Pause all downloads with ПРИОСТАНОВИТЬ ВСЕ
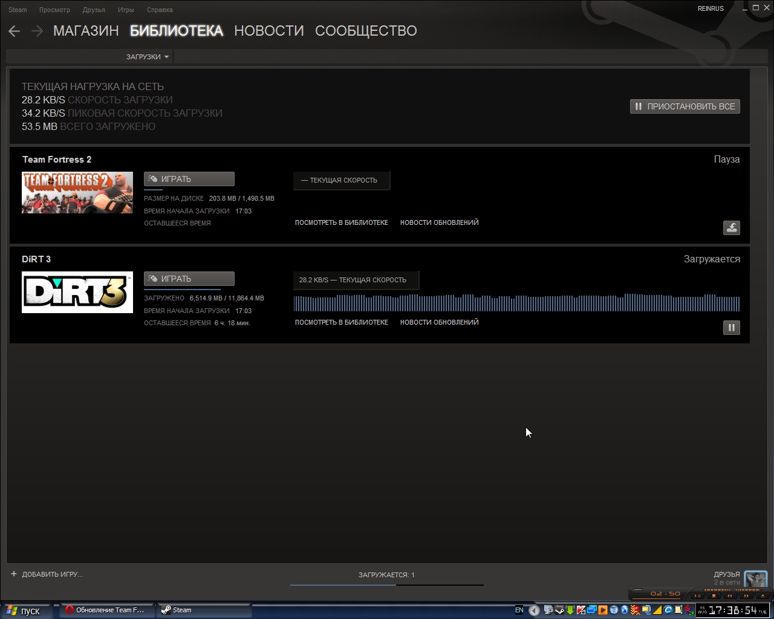Viewport: 774px width, 619px height. click(685, 106)
